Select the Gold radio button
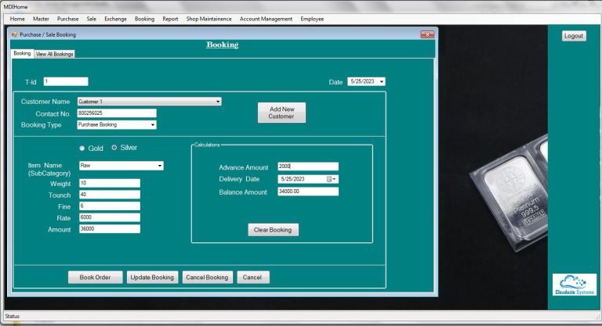 pyautogui.click(x=83, y=148)
